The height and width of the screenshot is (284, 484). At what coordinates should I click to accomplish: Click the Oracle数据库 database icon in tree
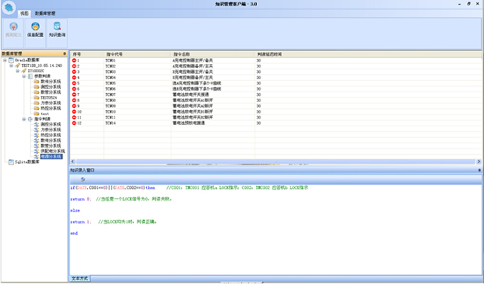(x=11, y=60)
